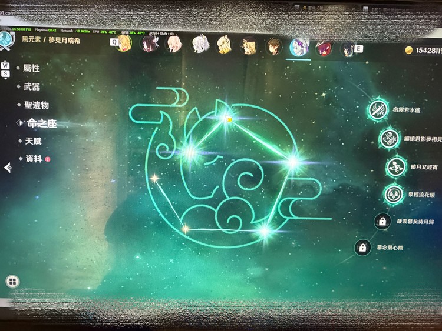The width and height of the screenshot is (442, 331).
Task: Click the back arrow on left edge
Action: pos(8,168)
